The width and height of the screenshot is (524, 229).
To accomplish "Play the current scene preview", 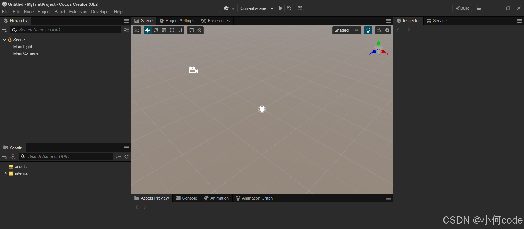I will 281,8.
